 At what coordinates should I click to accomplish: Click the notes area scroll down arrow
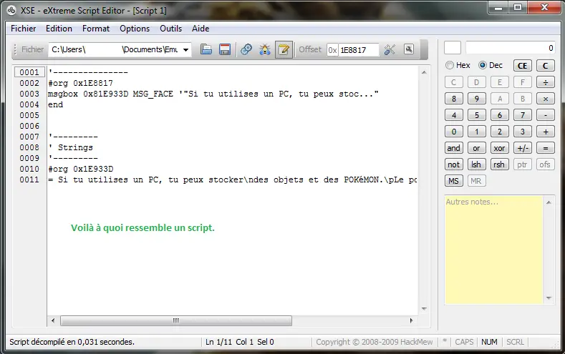(549, 298)
